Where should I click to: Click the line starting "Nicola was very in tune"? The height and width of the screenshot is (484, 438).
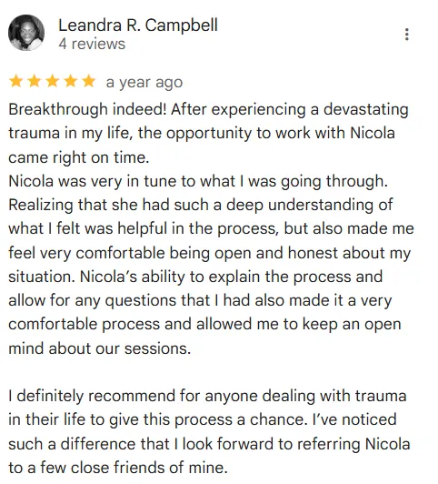point(198,181)
